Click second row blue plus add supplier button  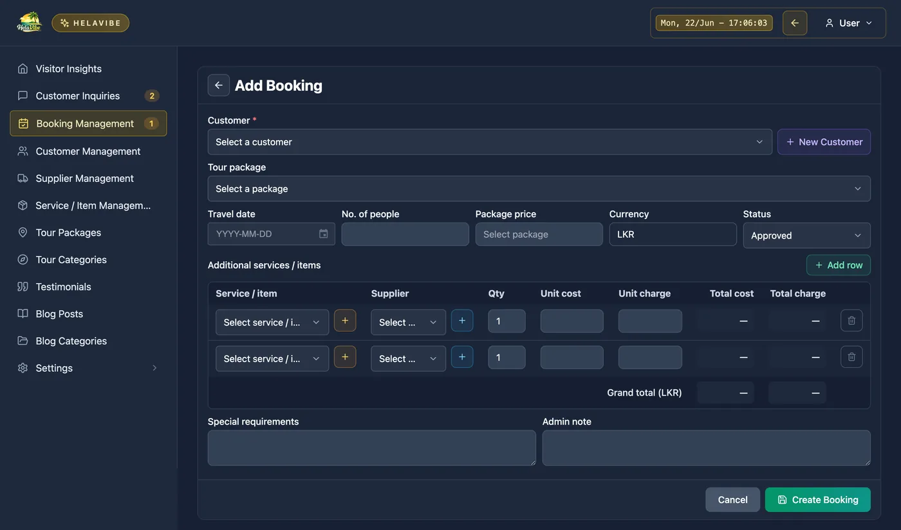click(x=462, y=357)
